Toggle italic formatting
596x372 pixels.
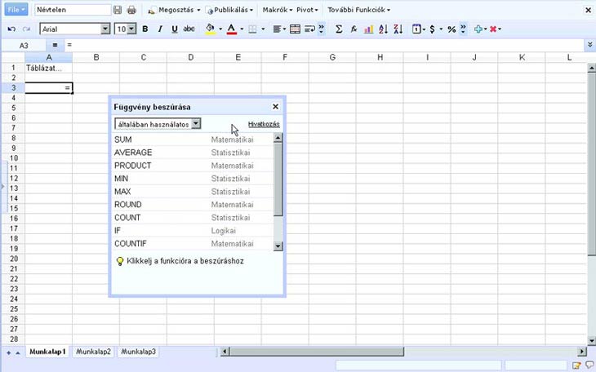[160, 29]
